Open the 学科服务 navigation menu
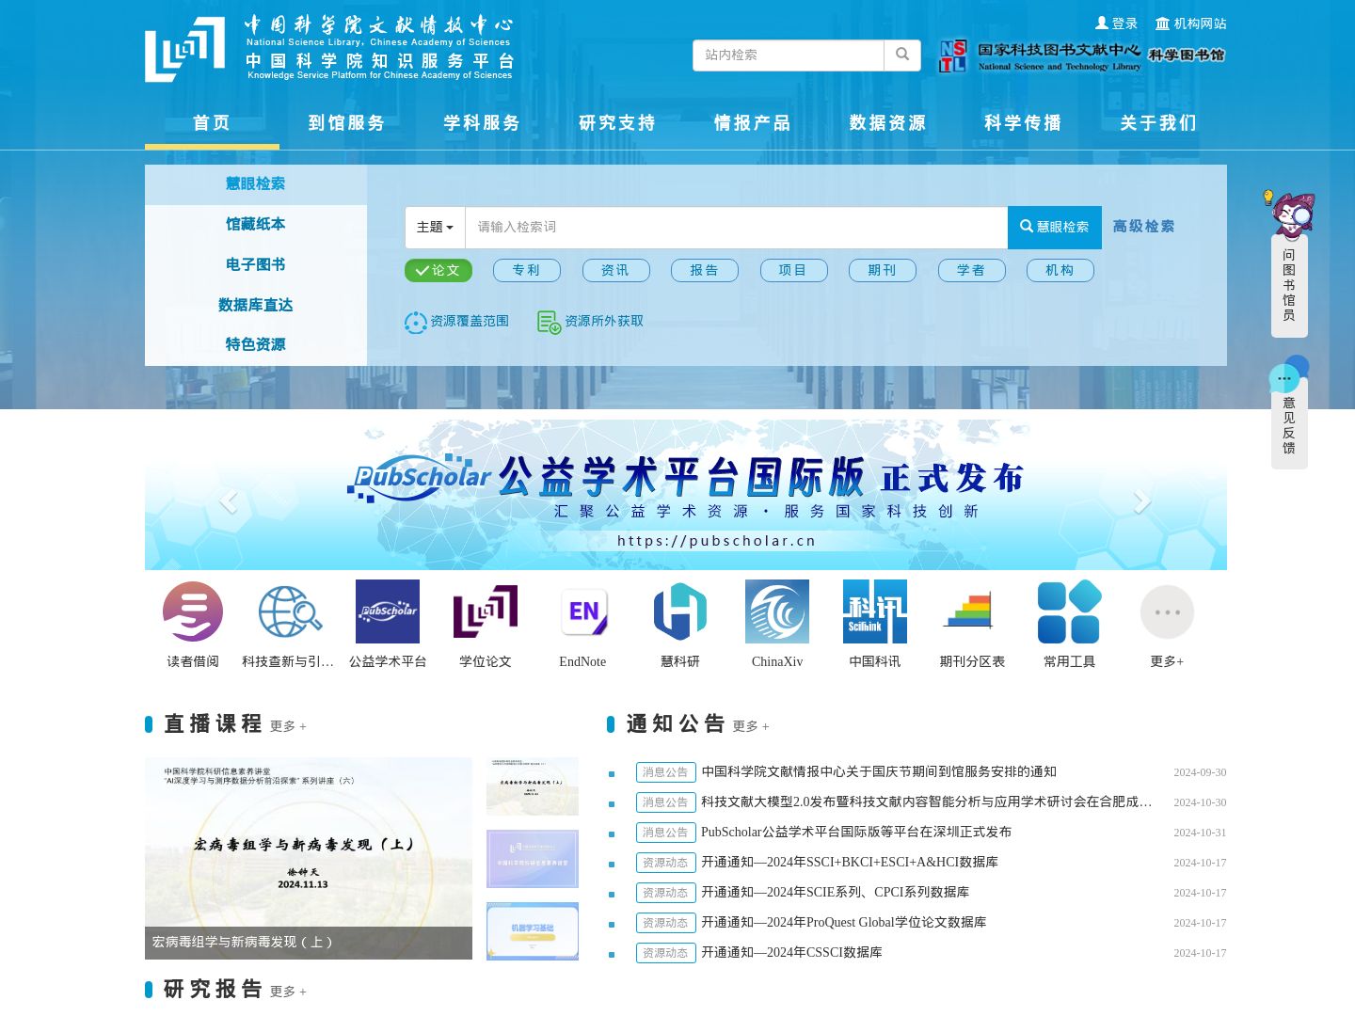Screen dimensions: 1355x1016 tap(483, 123)
